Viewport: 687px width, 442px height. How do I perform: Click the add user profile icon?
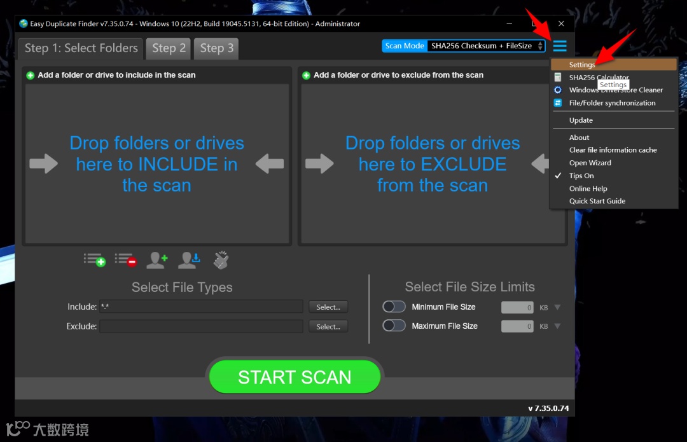[x=157, y=259]
